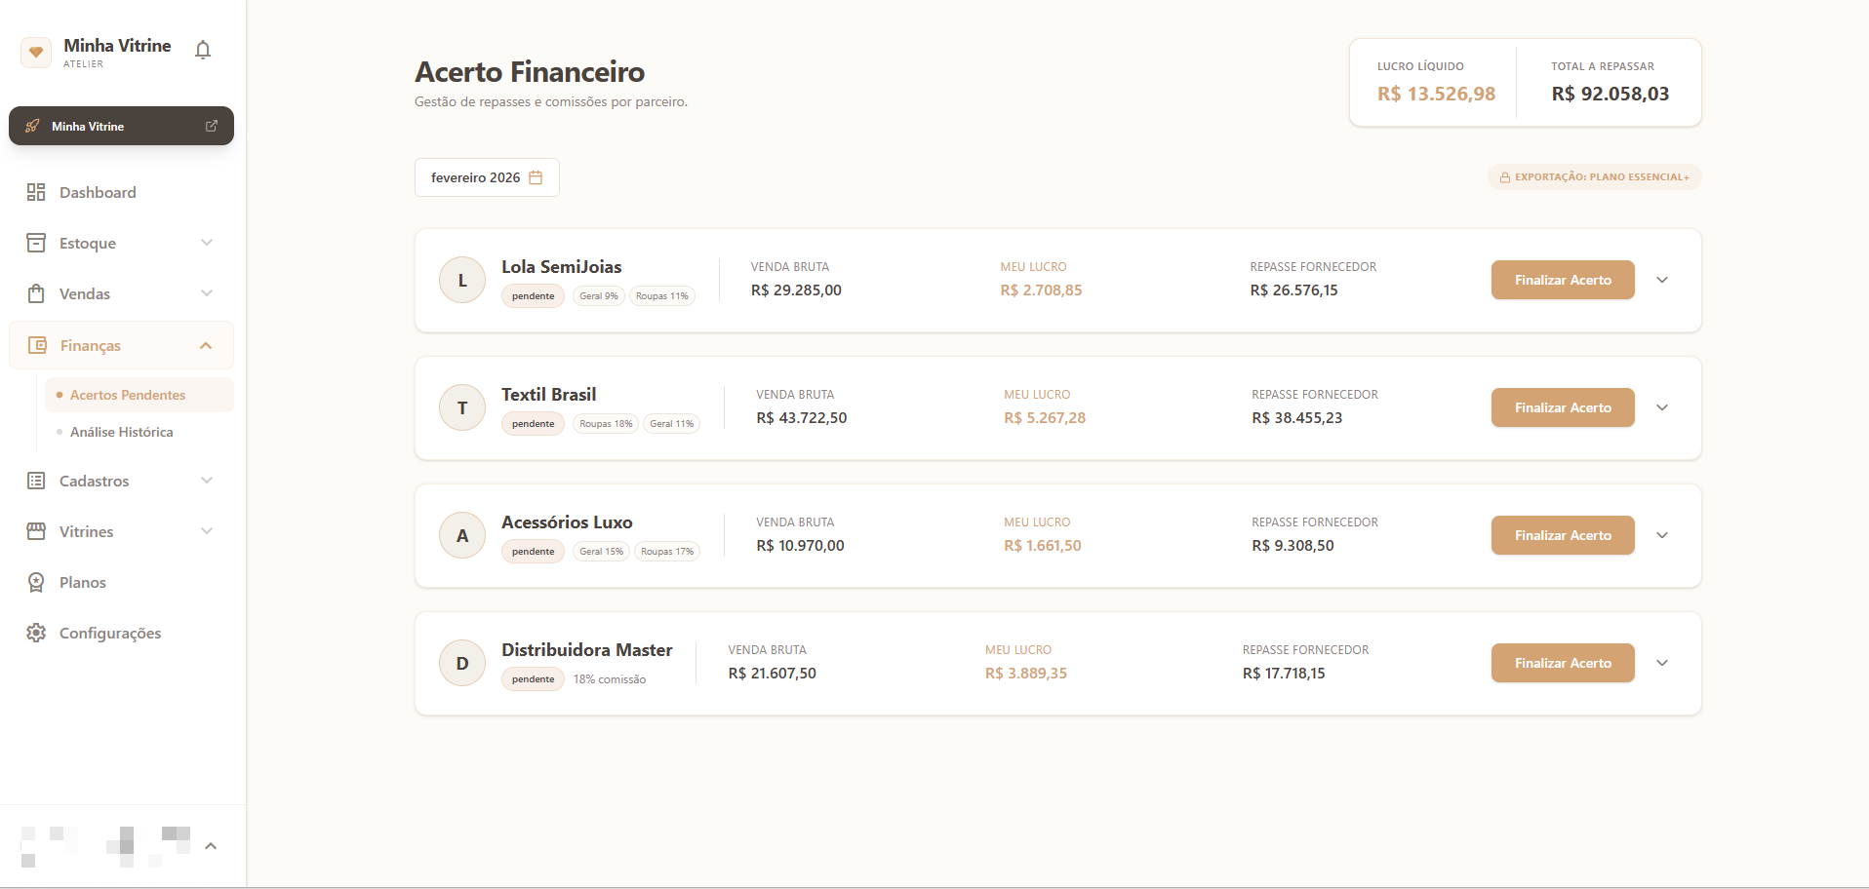Collapse the Finanças menu section
Viewport: 1869px width, 889px height.
click(x=206, y=345)
